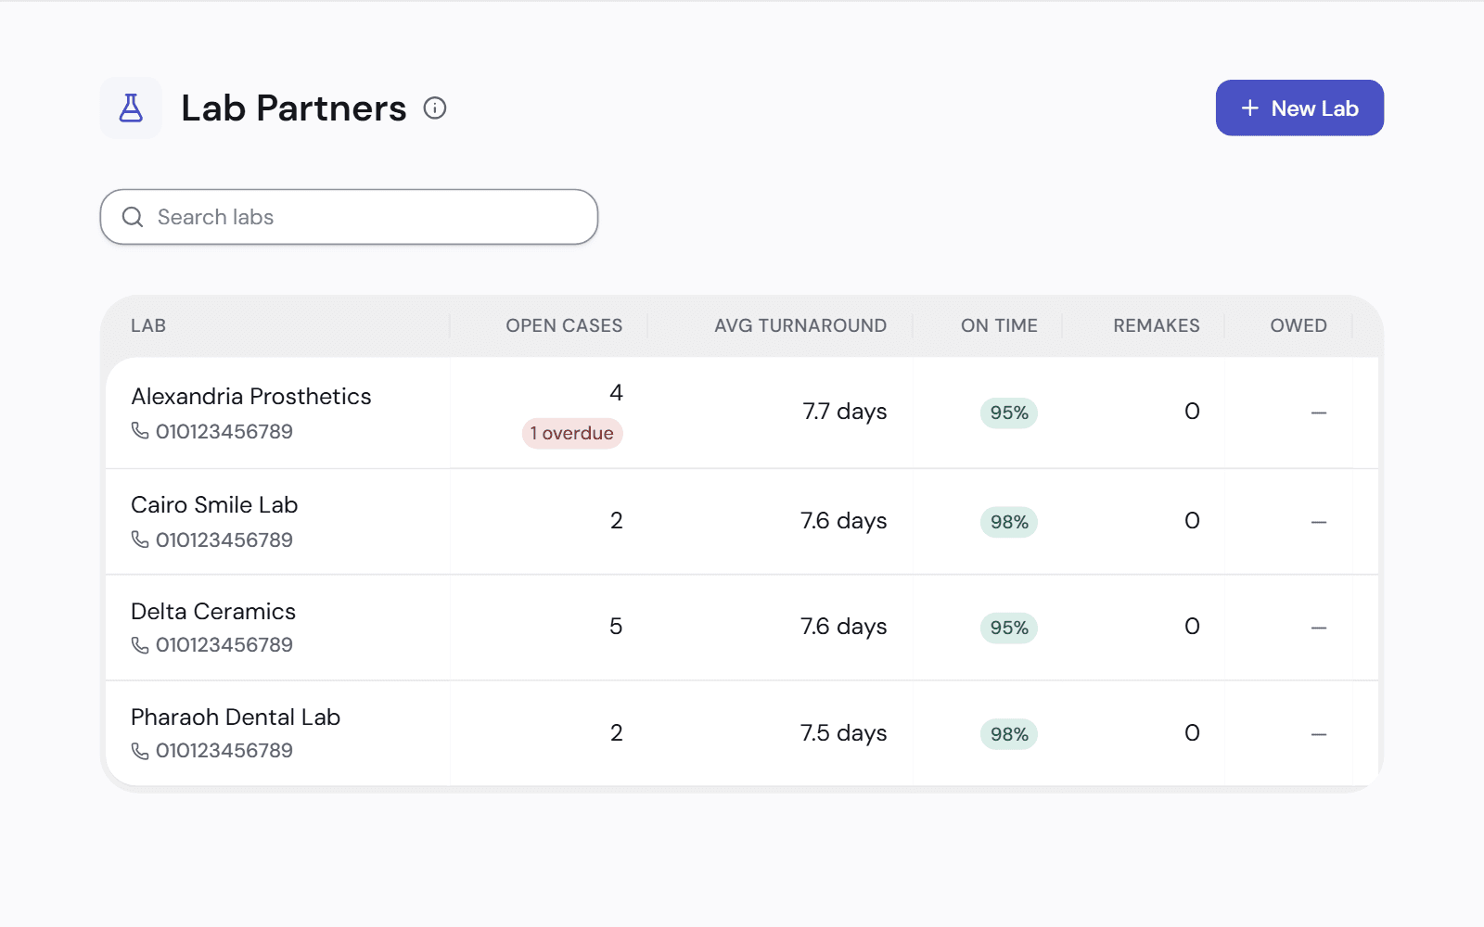The width and height of the screenshot is (1484, 927).
Task: Sort by the AVG TURNAROUND column header
Action: [800, 325]
